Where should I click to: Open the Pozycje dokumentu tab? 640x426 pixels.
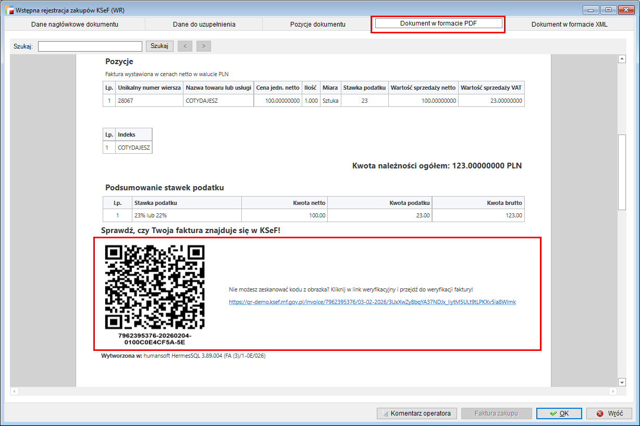(x=317, y=25)
